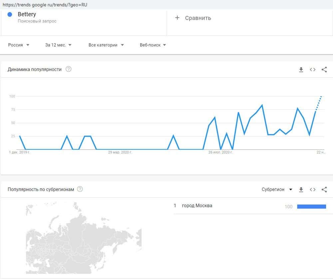Click the Russia map
Screen dimensions: 333x279
(83, 237)
